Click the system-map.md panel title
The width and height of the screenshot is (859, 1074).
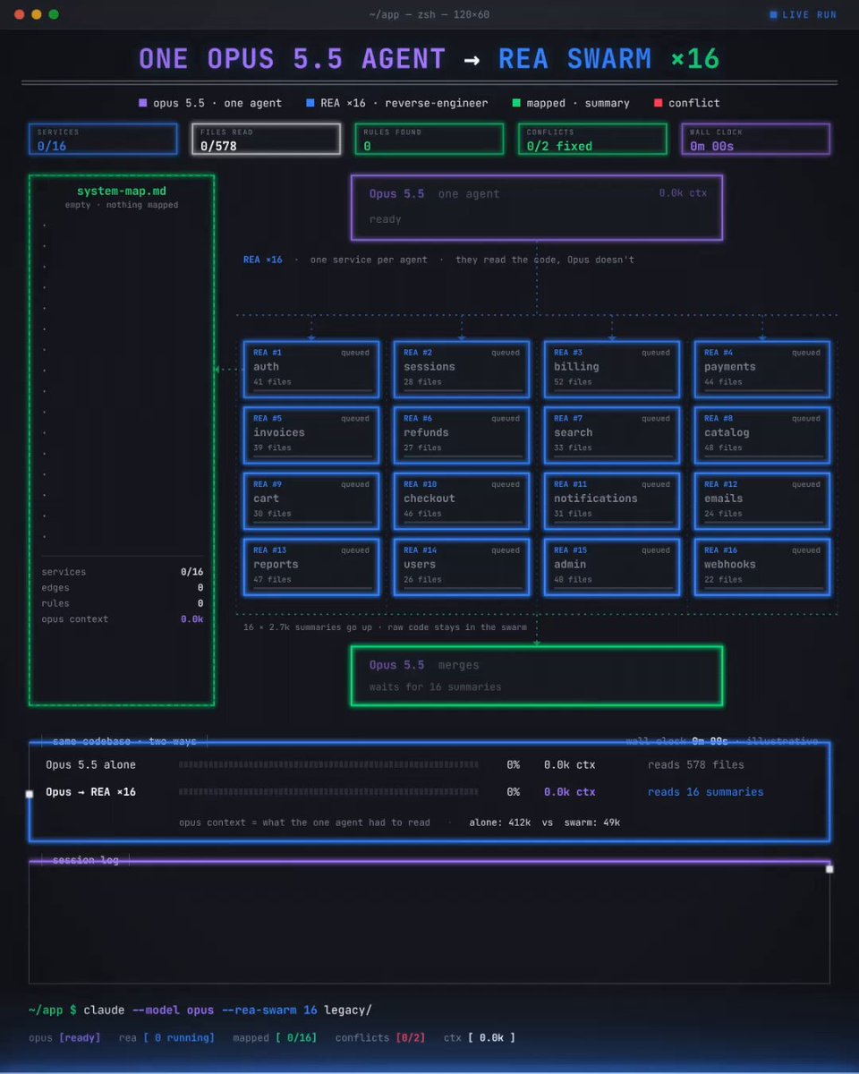pos(122,191)
